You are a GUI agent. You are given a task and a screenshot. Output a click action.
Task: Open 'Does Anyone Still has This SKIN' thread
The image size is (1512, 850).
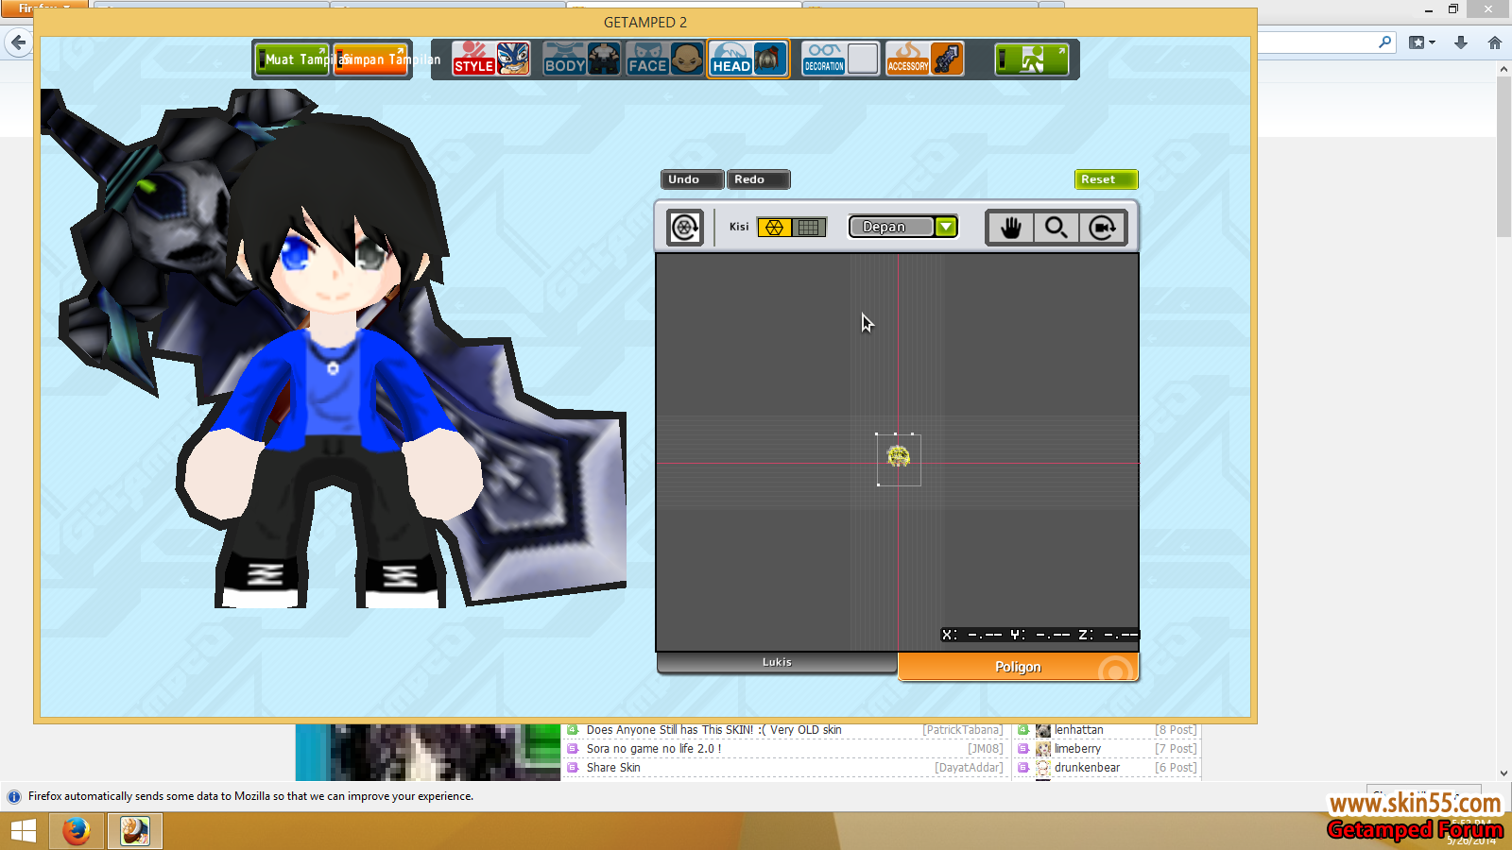(x=713, y=730)
